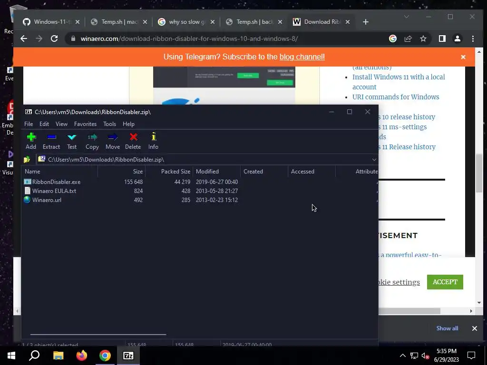
Task: Click Show all downloads
Action: click(447, 328)
